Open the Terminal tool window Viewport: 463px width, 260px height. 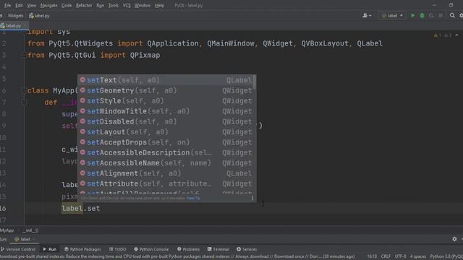(x=218, y=249)
